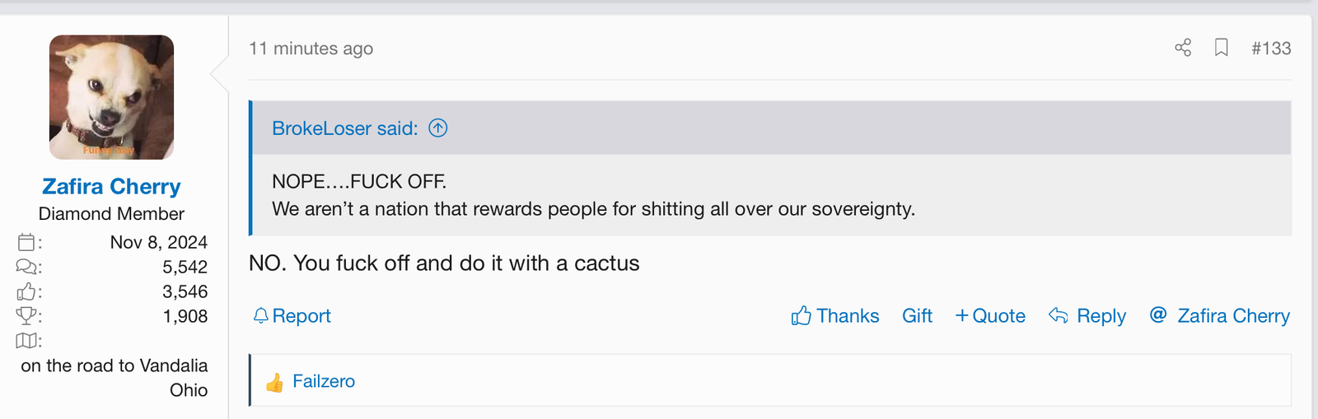Open Zafira Cherry username profile link

[111, 187]
